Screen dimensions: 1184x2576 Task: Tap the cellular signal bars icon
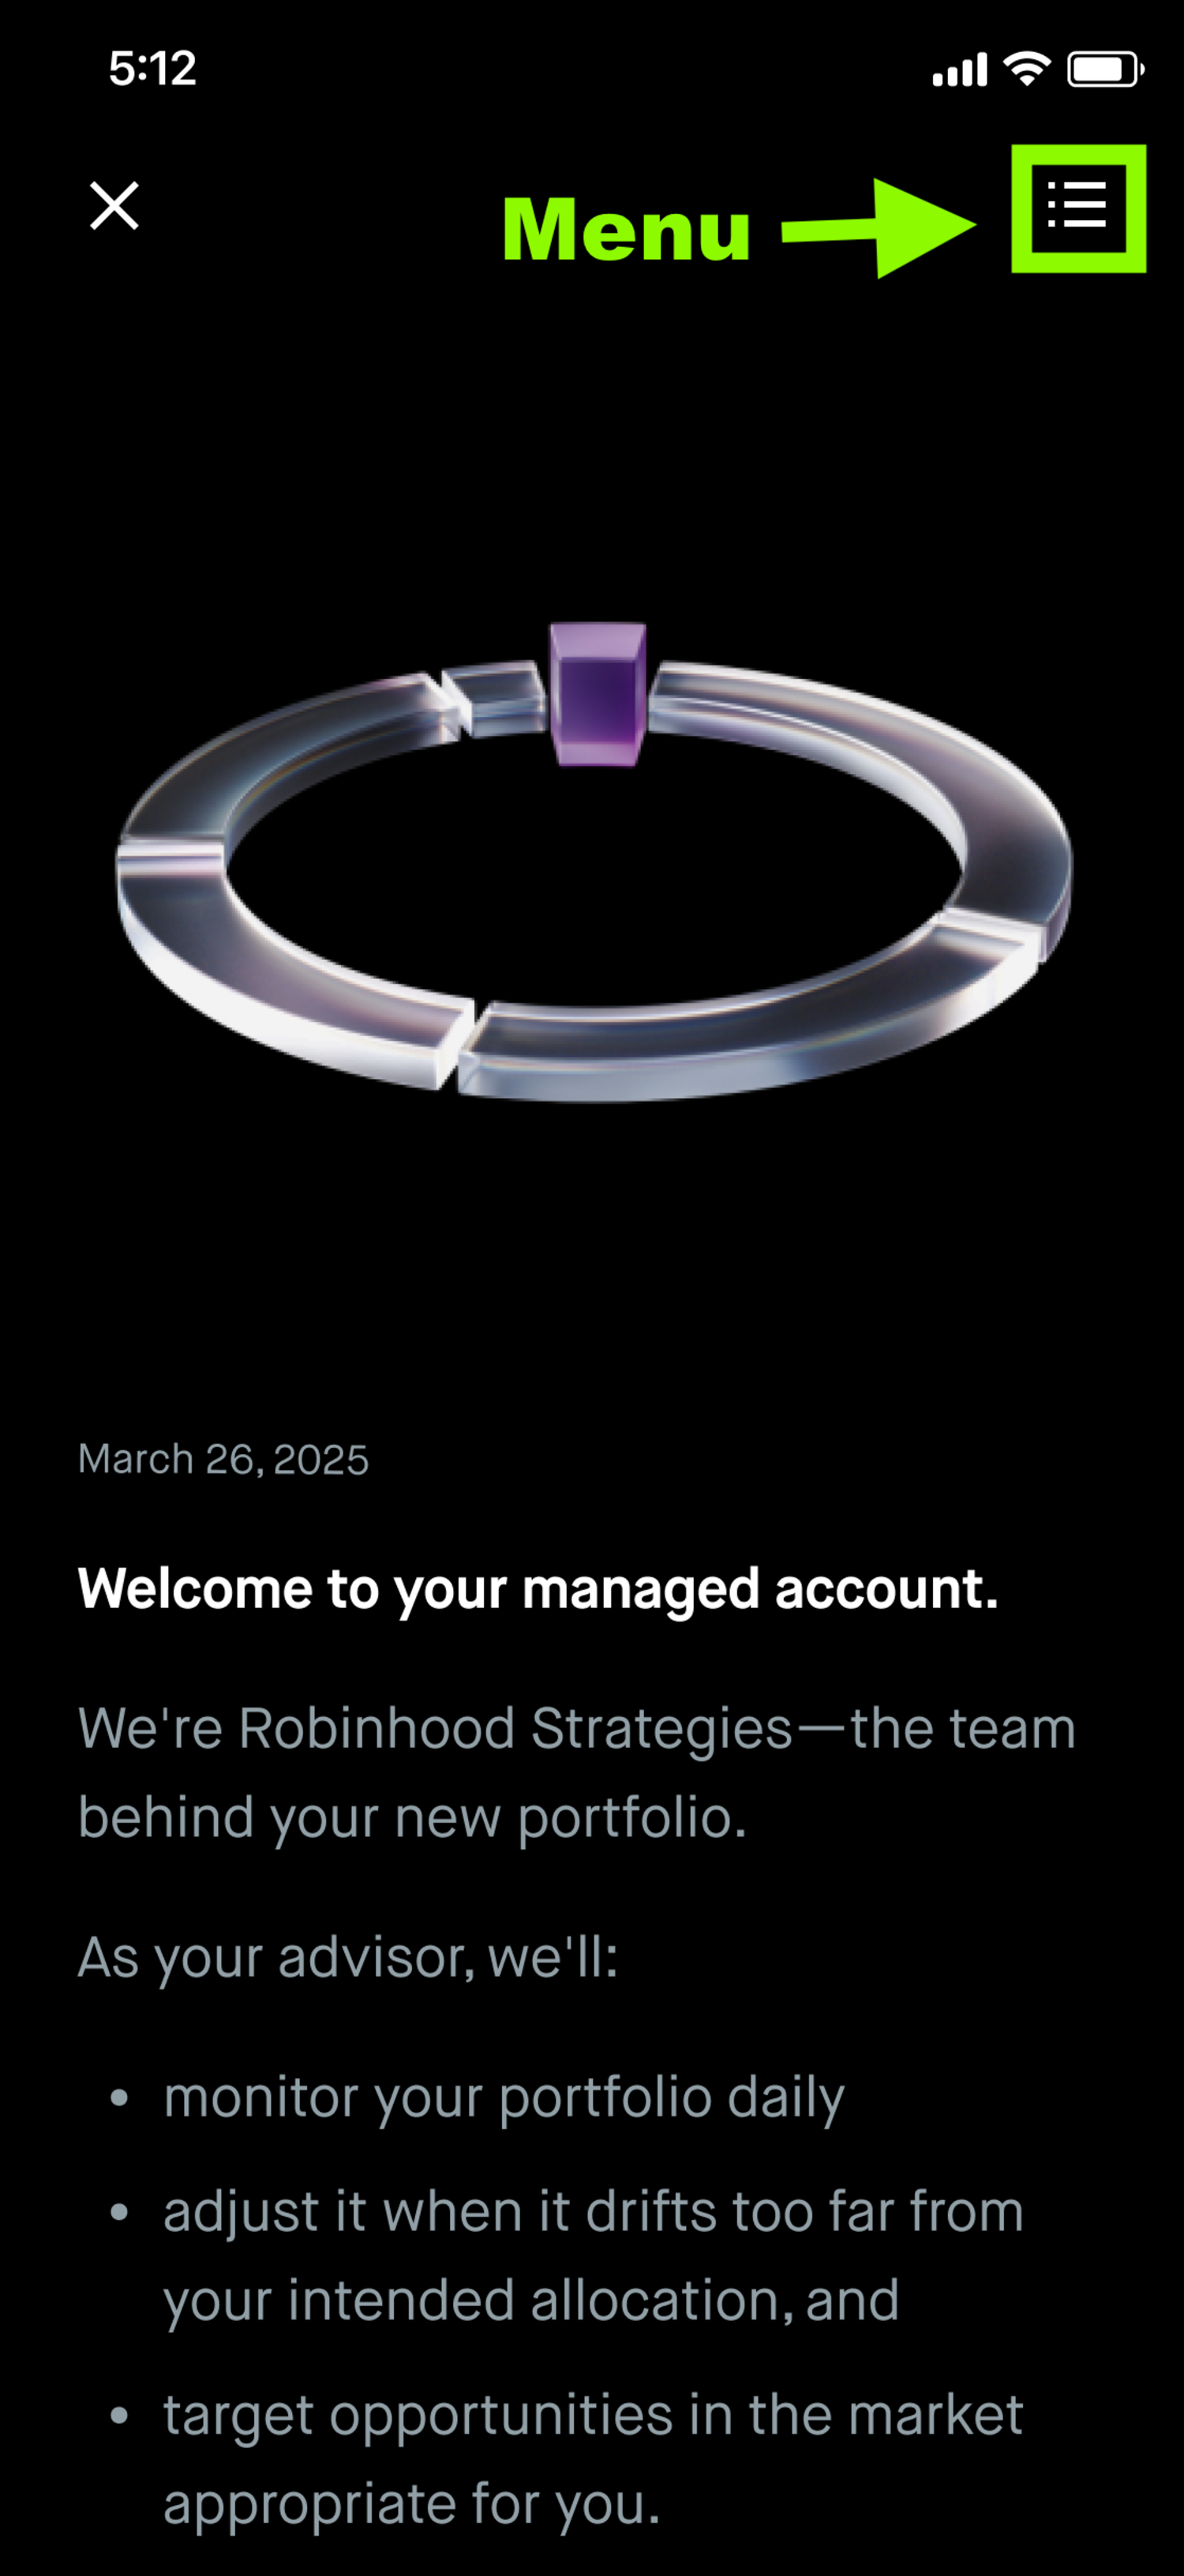point(959,70)
